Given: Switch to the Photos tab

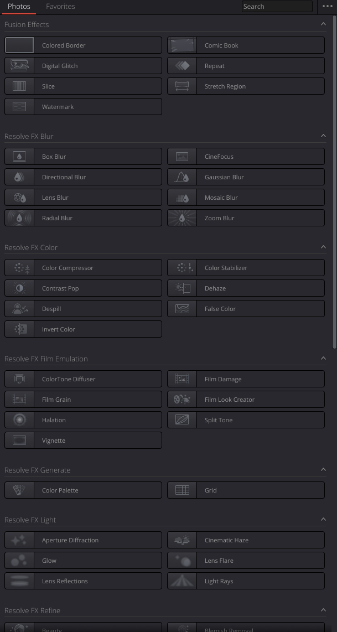Looking at the screenshot, I should (19, 6).
